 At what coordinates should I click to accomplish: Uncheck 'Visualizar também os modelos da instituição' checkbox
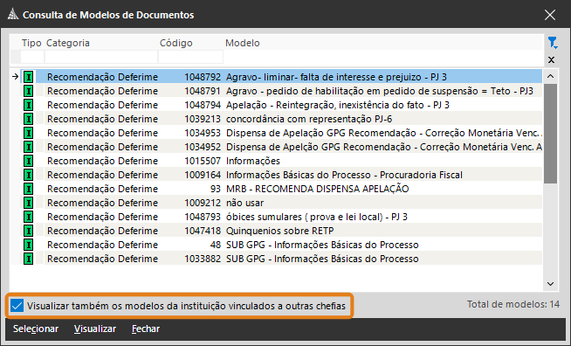[x=17, y=306]
